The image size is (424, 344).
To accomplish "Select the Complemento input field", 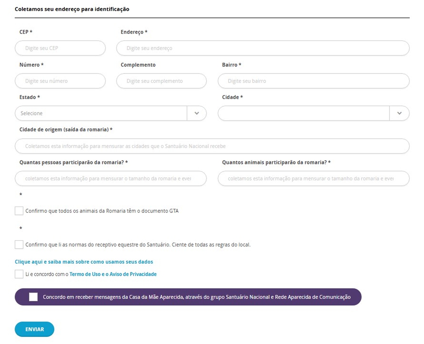I will click(161, 81).
